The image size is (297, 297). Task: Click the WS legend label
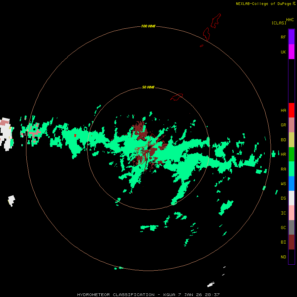click(283, 184)
